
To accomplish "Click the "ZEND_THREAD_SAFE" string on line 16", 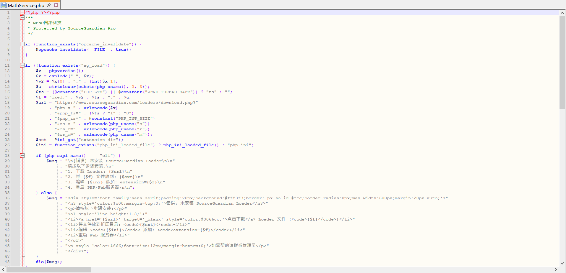I will point(169,92).
